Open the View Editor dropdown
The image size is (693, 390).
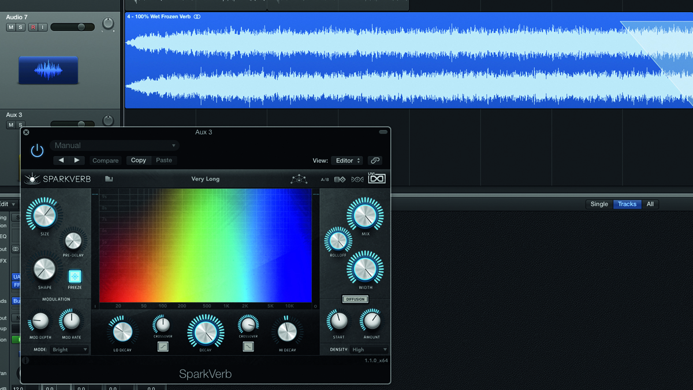tap(347, 161)
